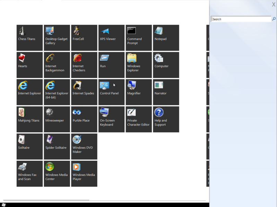
Task: Launch the XPS Viewer tile
Action: pos(112,38)
